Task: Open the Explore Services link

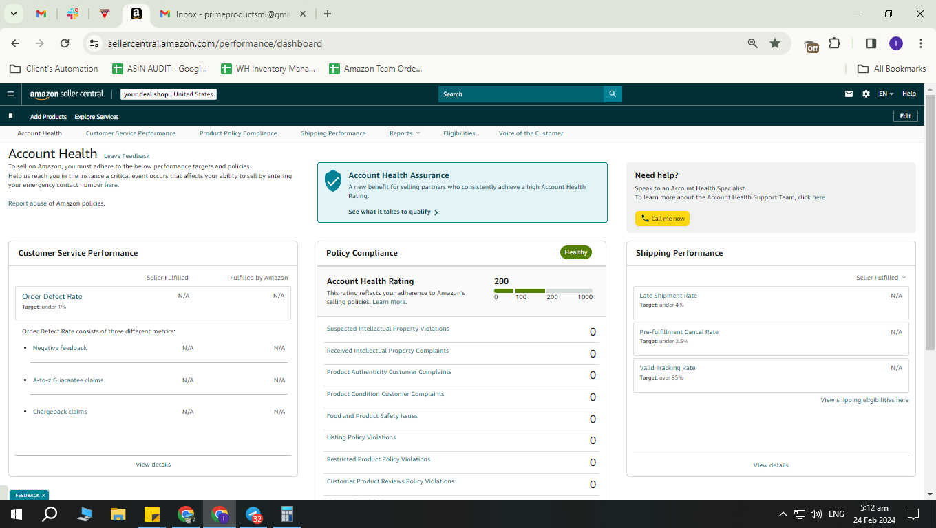Action: pyautogui.click(x=96, y=117)
